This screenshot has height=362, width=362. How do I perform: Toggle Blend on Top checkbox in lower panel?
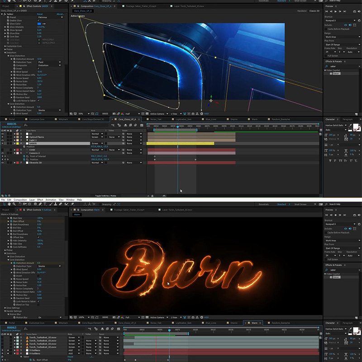click(38, 305)
